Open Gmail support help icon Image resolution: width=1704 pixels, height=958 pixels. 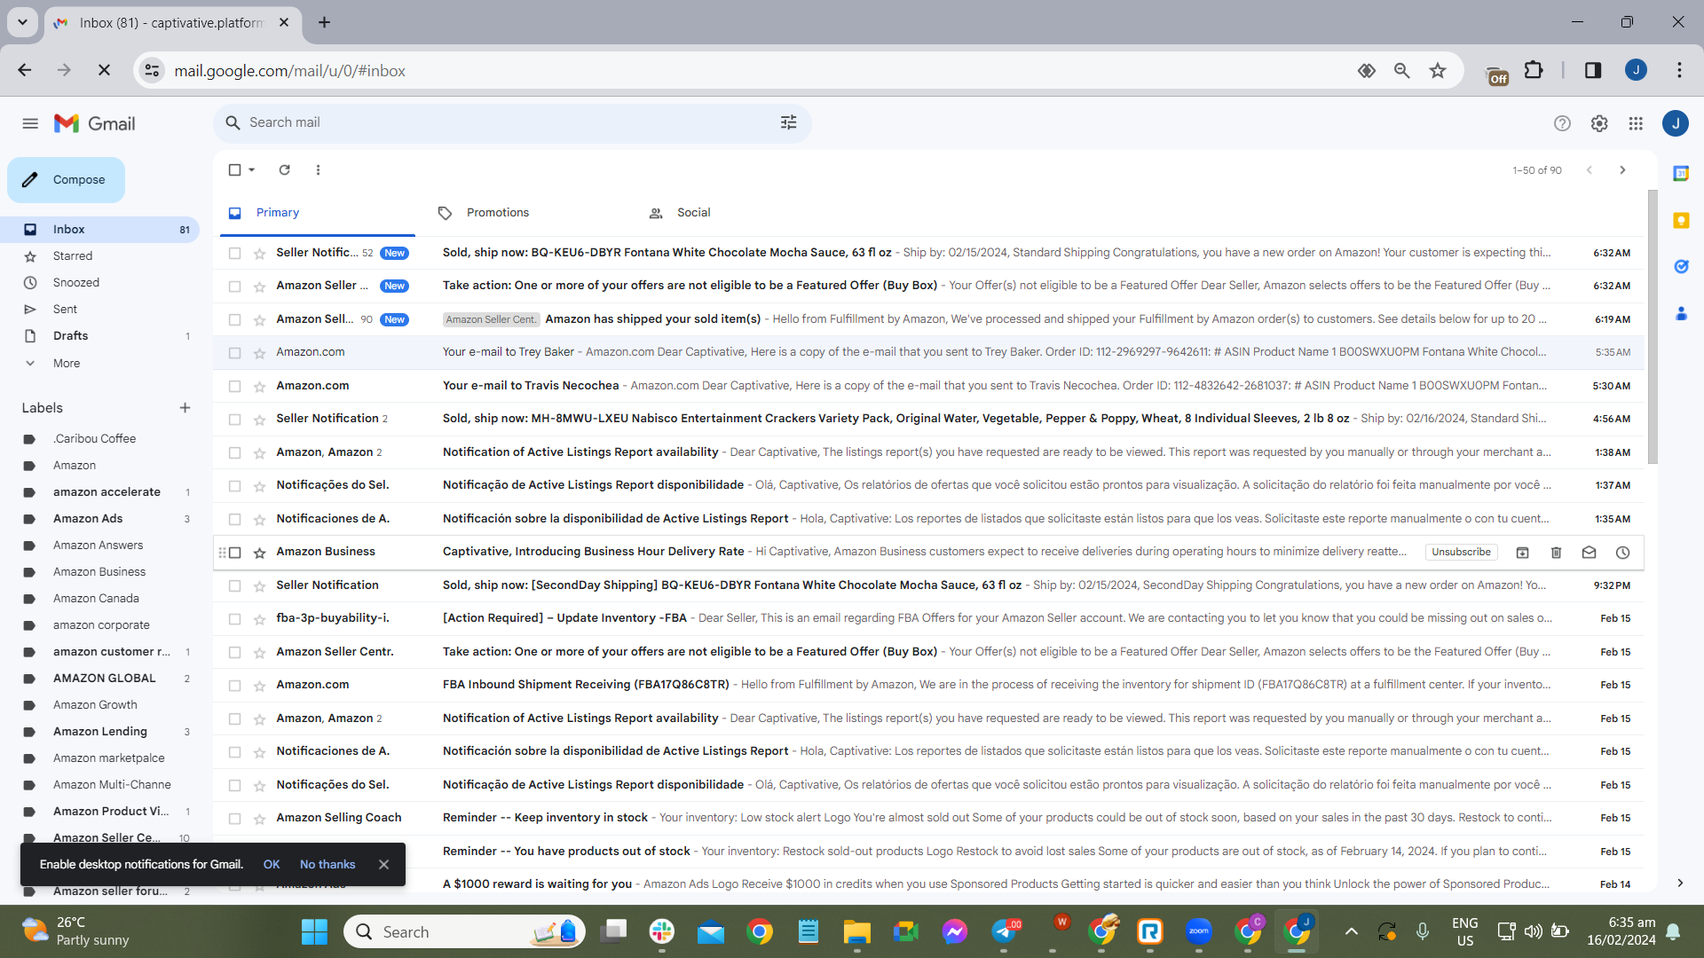tap(1562, 123)
